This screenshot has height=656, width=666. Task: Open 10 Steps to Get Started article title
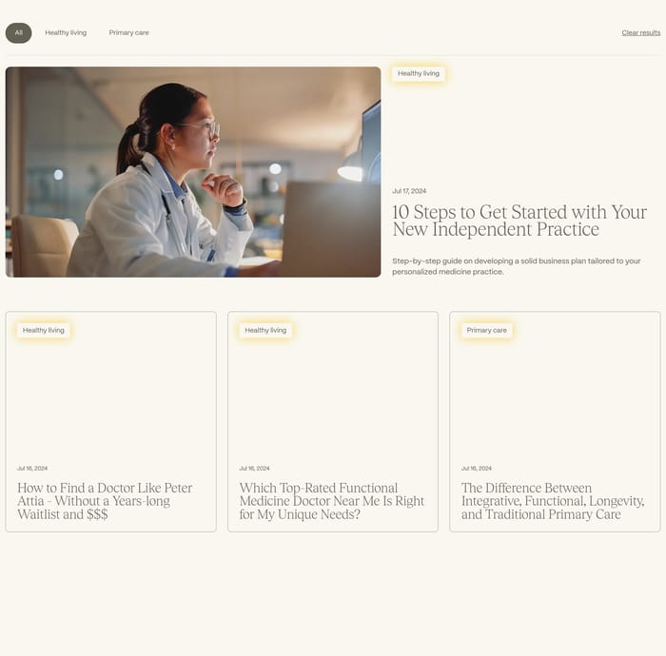pos(519,221)
